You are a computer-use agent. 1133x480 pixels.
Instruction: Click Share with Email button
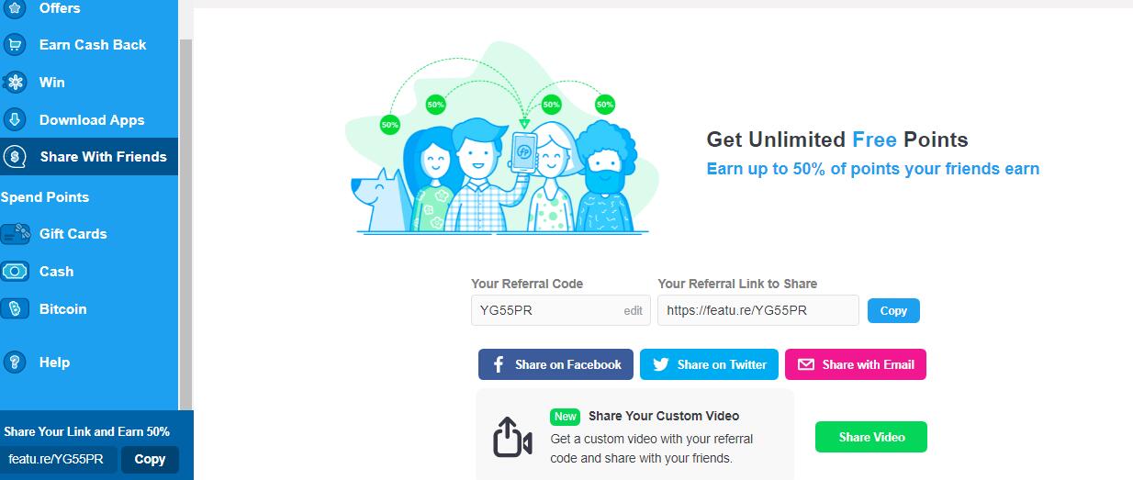[856, 364]
